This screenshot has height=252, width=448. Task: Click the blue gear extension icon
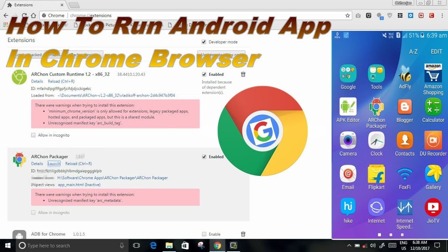coord(411,16)
